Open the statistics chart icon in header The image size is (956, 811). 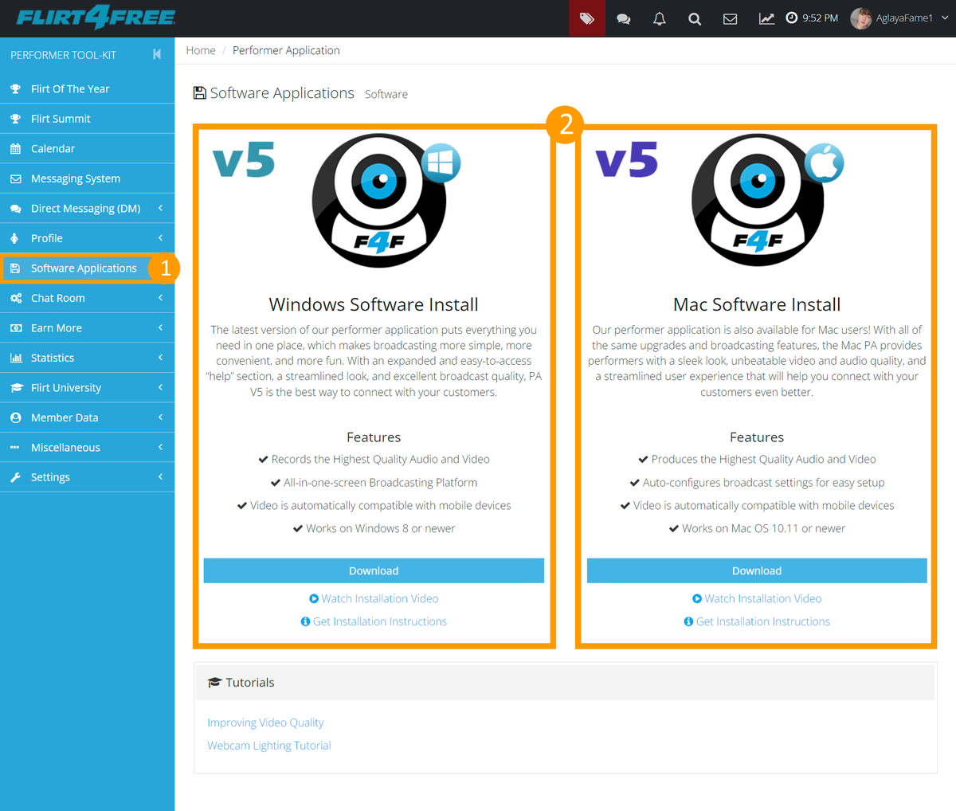766,18
